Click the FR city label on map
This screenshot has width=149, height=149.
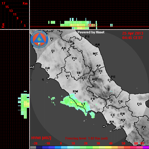[93, 99]
